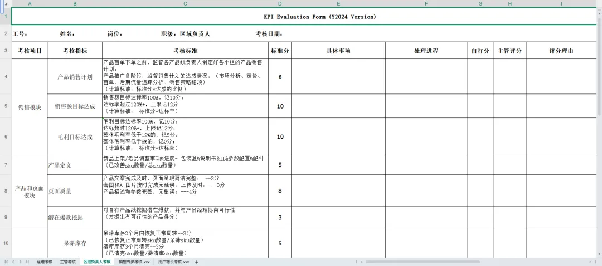
Task: Select the 处理进程 header cell
Action: 426,51
